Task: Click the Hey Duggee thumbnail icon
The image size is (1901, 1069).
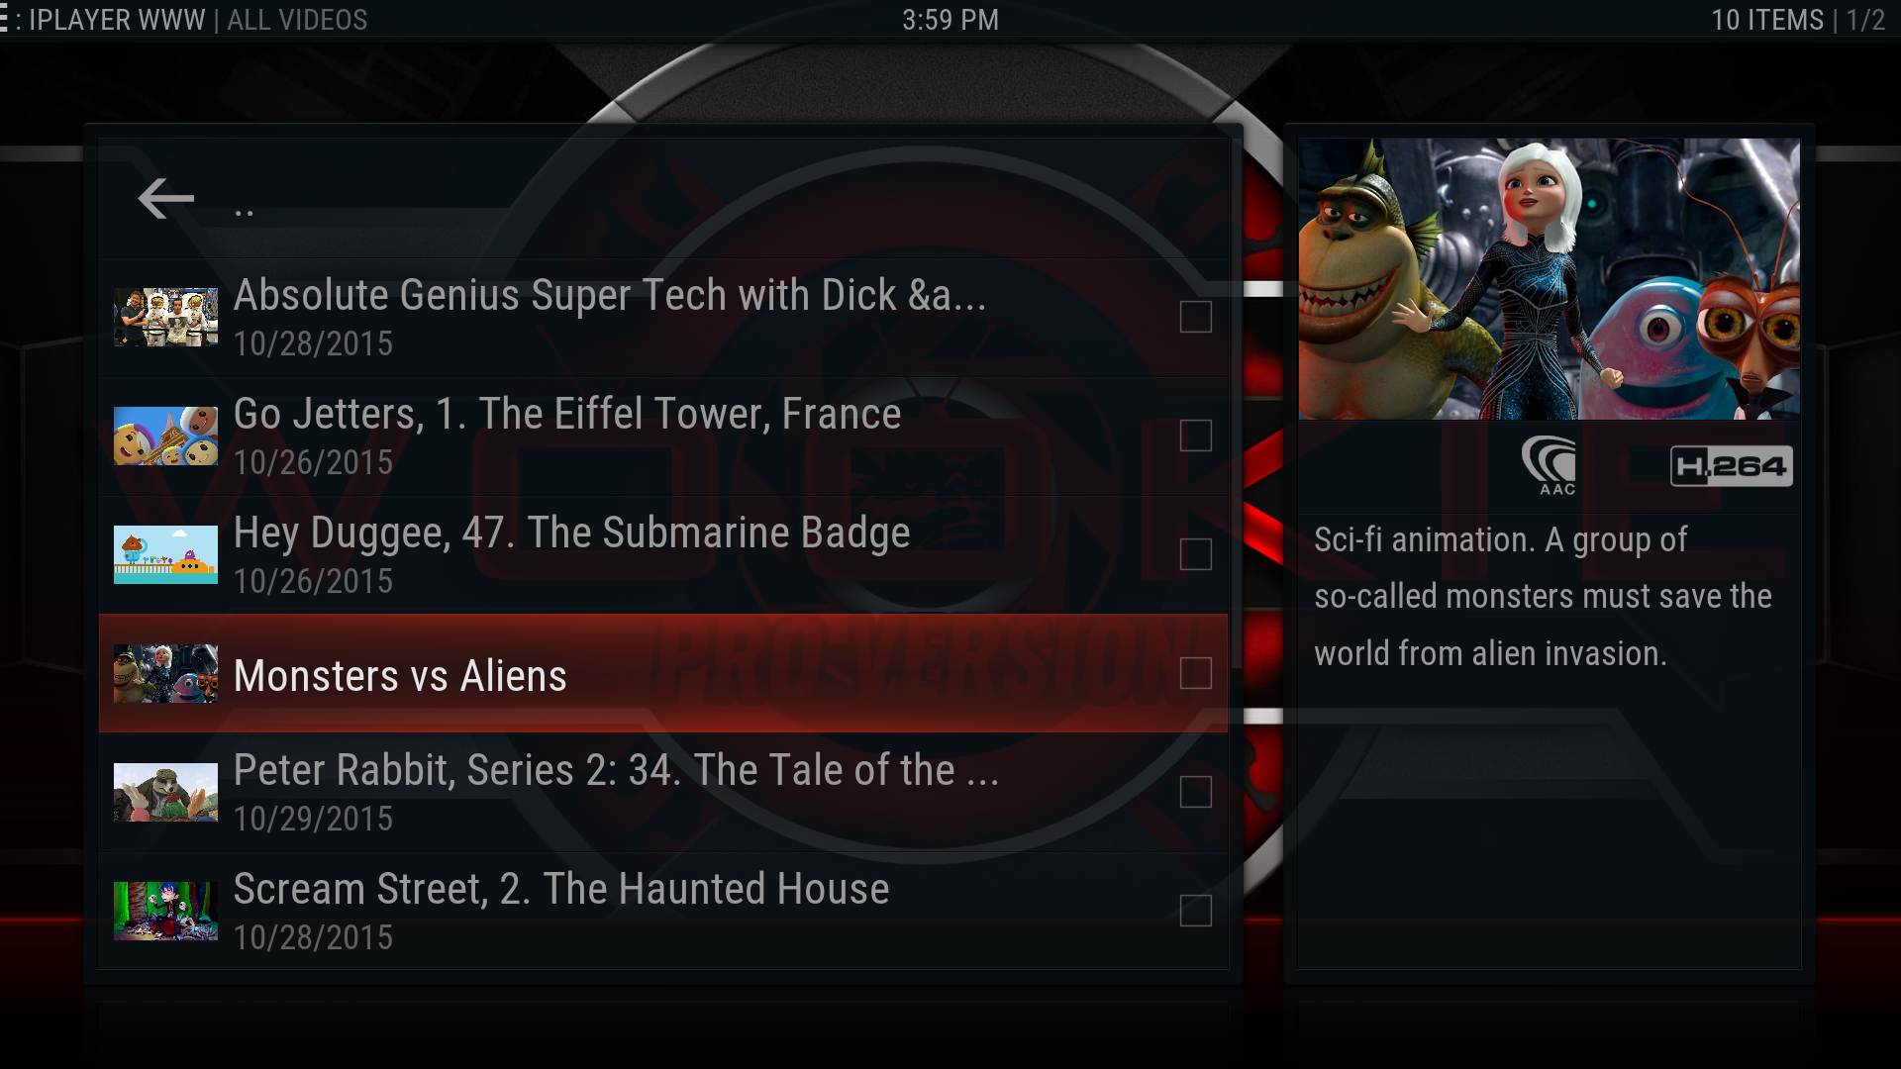Action: (165, 554)
